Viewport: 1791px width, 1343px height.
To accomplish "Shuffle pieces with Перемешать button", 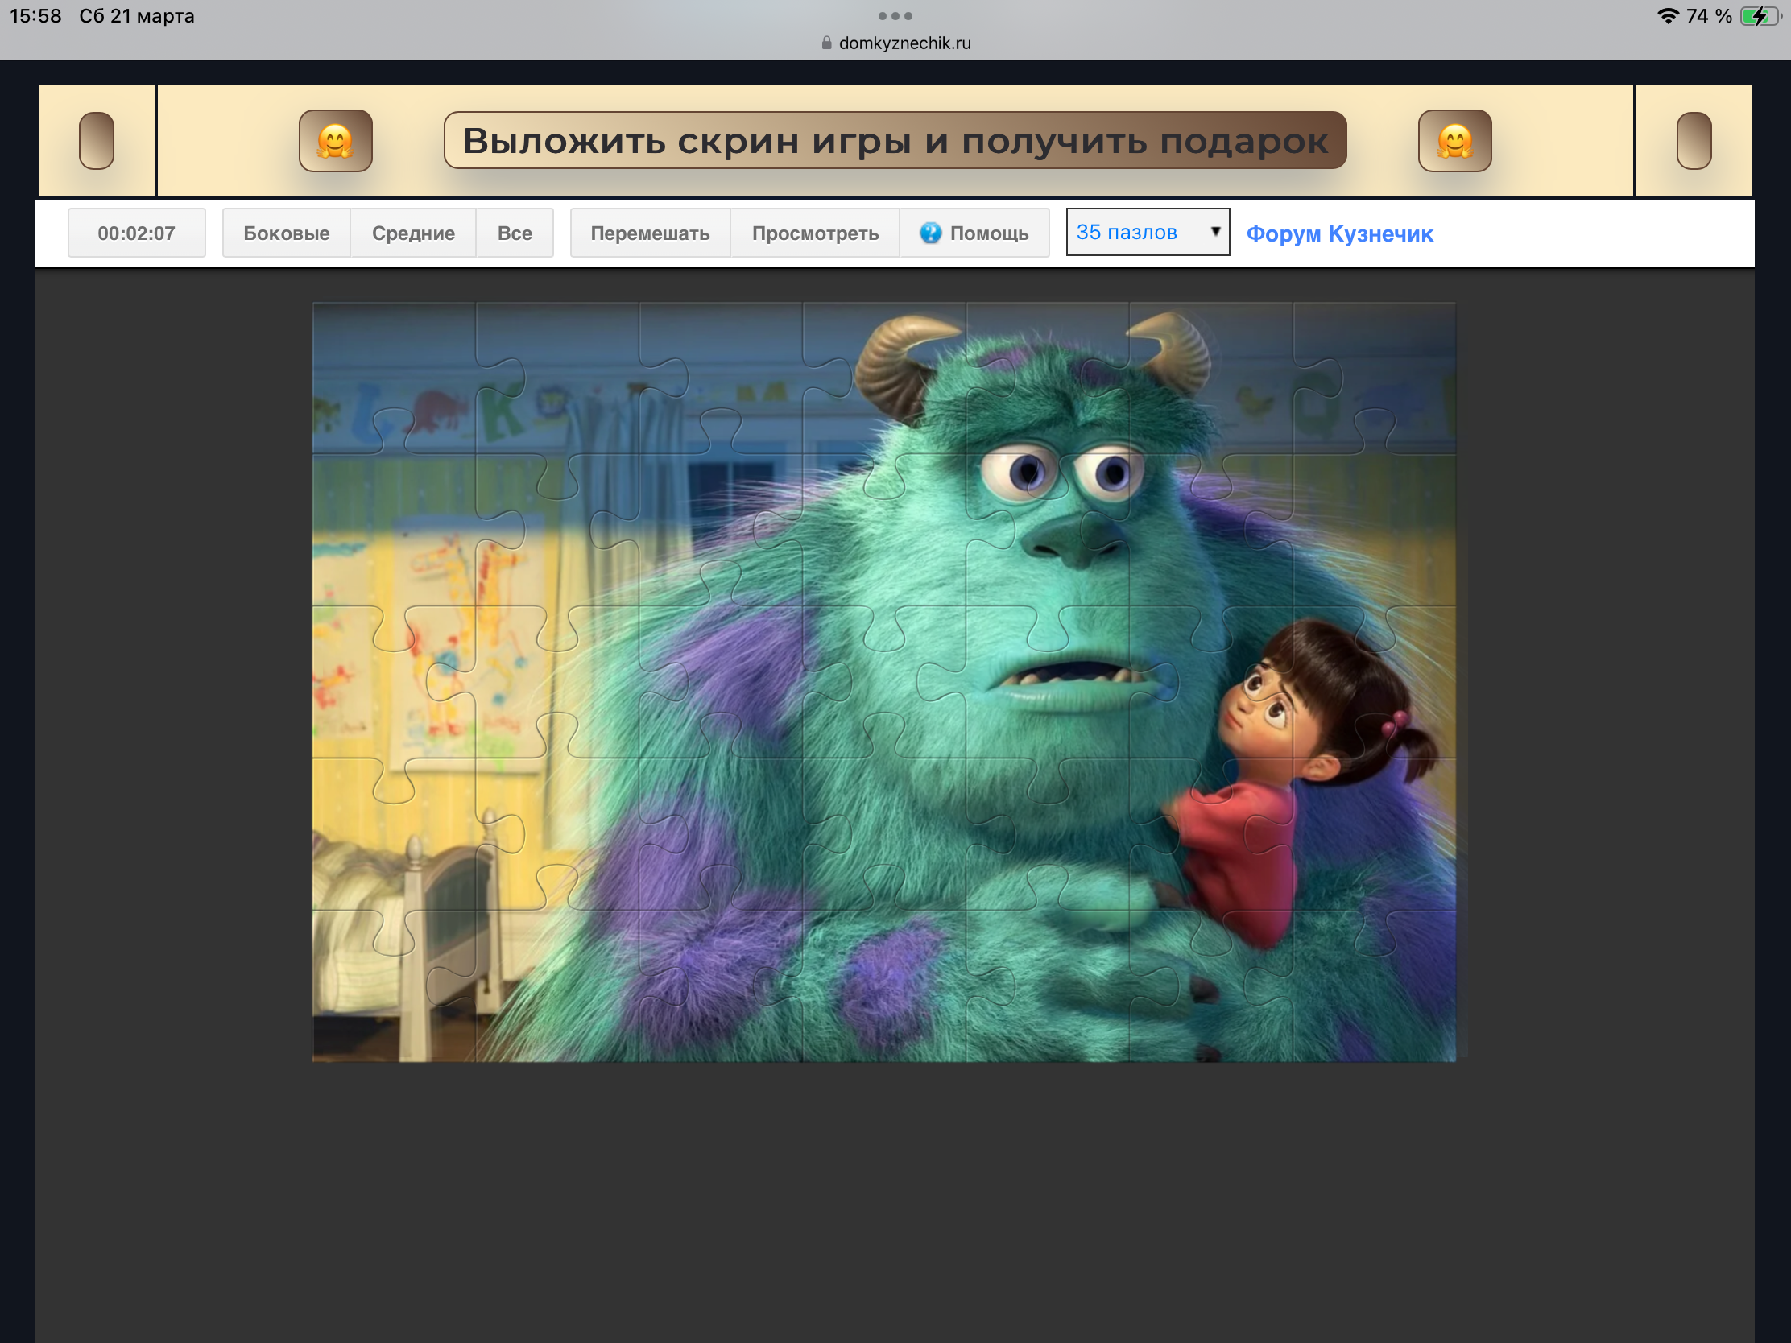I will 649,233.
